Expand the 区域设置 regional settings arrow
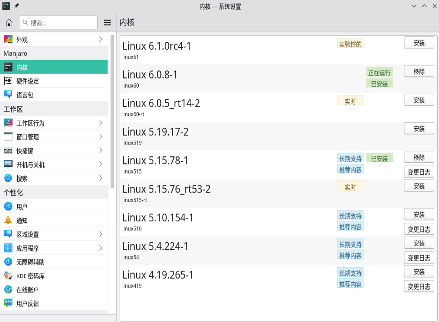The width and height of the screenshot is (439, 322). click(x=101, y=234)
